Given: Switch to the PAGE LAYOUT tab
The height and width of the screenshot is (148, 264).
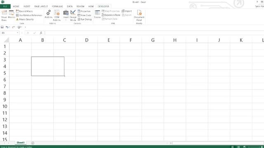Looking at the screenshot, I should (41, 7).
